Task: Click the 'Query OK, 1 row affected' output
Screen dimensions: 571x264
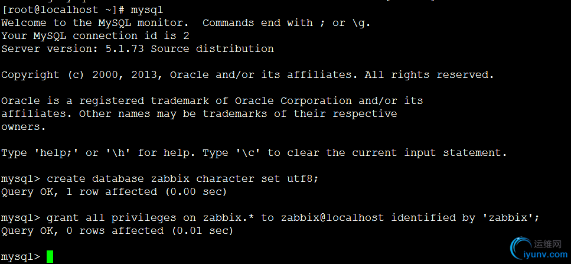Action: point(114,191)
